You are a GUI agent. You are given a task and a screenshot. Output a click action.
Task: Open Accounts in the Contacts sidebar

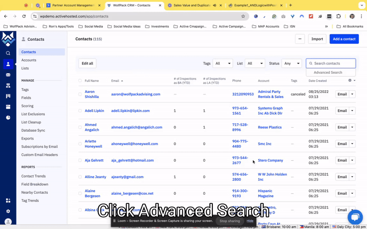point(29,60)
